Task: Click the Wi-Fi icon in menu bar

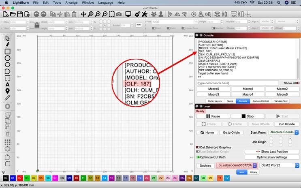Action: click(x=252, y=3)
